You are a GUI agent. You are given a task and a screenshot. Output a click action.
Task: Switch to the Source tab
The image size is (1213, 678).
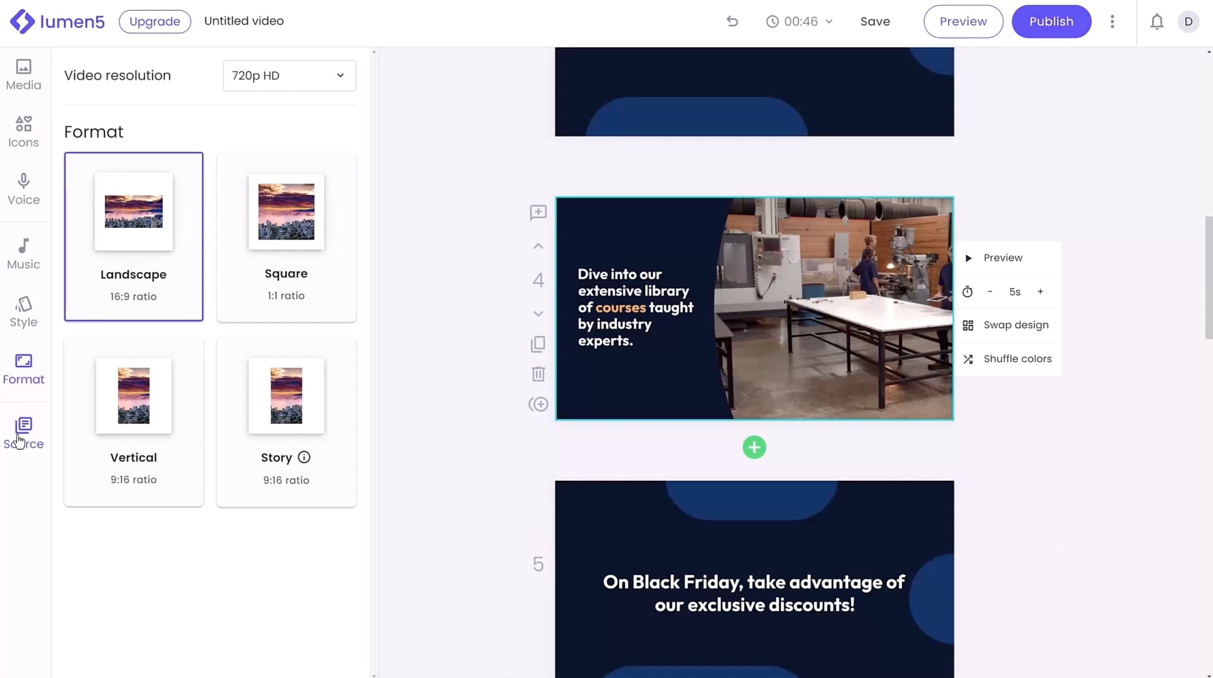(23, 432)
